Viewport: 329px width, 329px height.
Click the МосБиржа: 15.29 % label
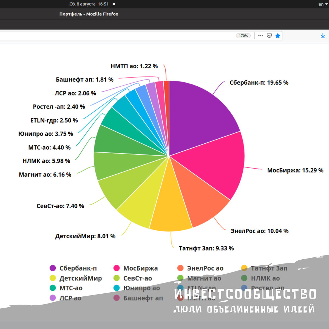coord(295,170)
